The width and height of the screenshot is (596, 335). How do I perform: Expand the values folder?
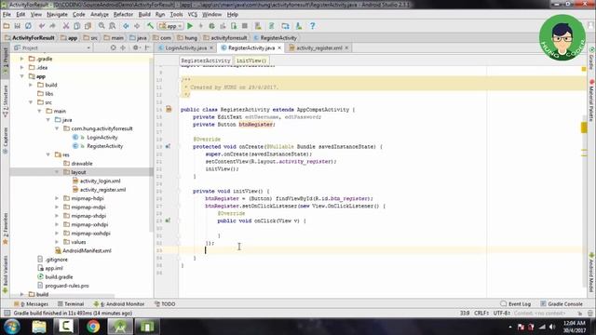pyautogui.click(x=57, y=242)
